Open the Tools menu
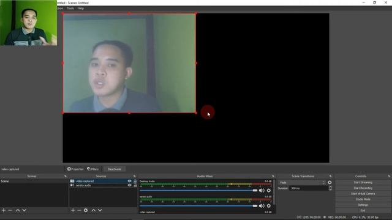 coord(70,8)
